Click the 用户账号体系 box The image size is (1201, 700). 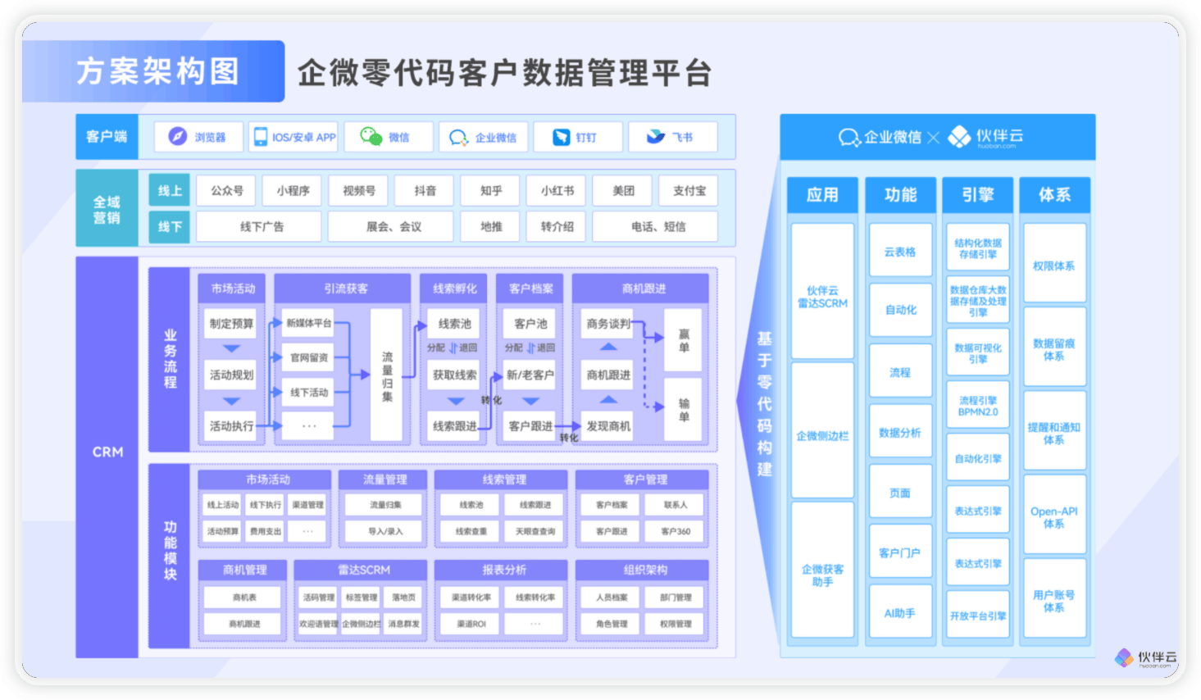[1054, 600]
